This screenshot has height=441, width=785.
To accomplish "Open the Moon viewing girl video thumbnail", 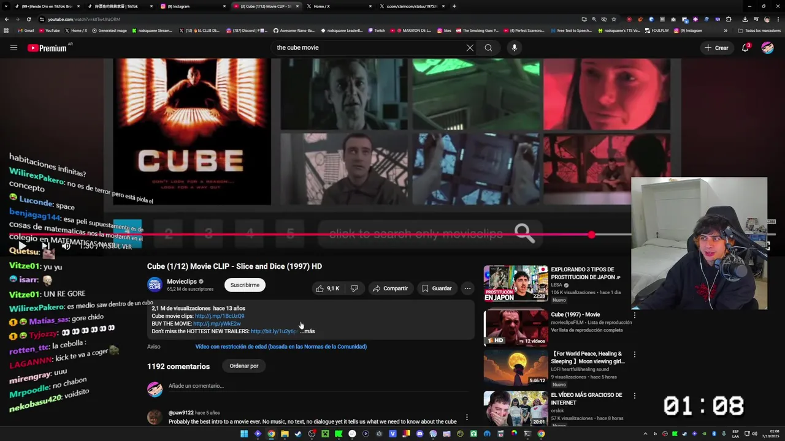I will coord(516,367).
